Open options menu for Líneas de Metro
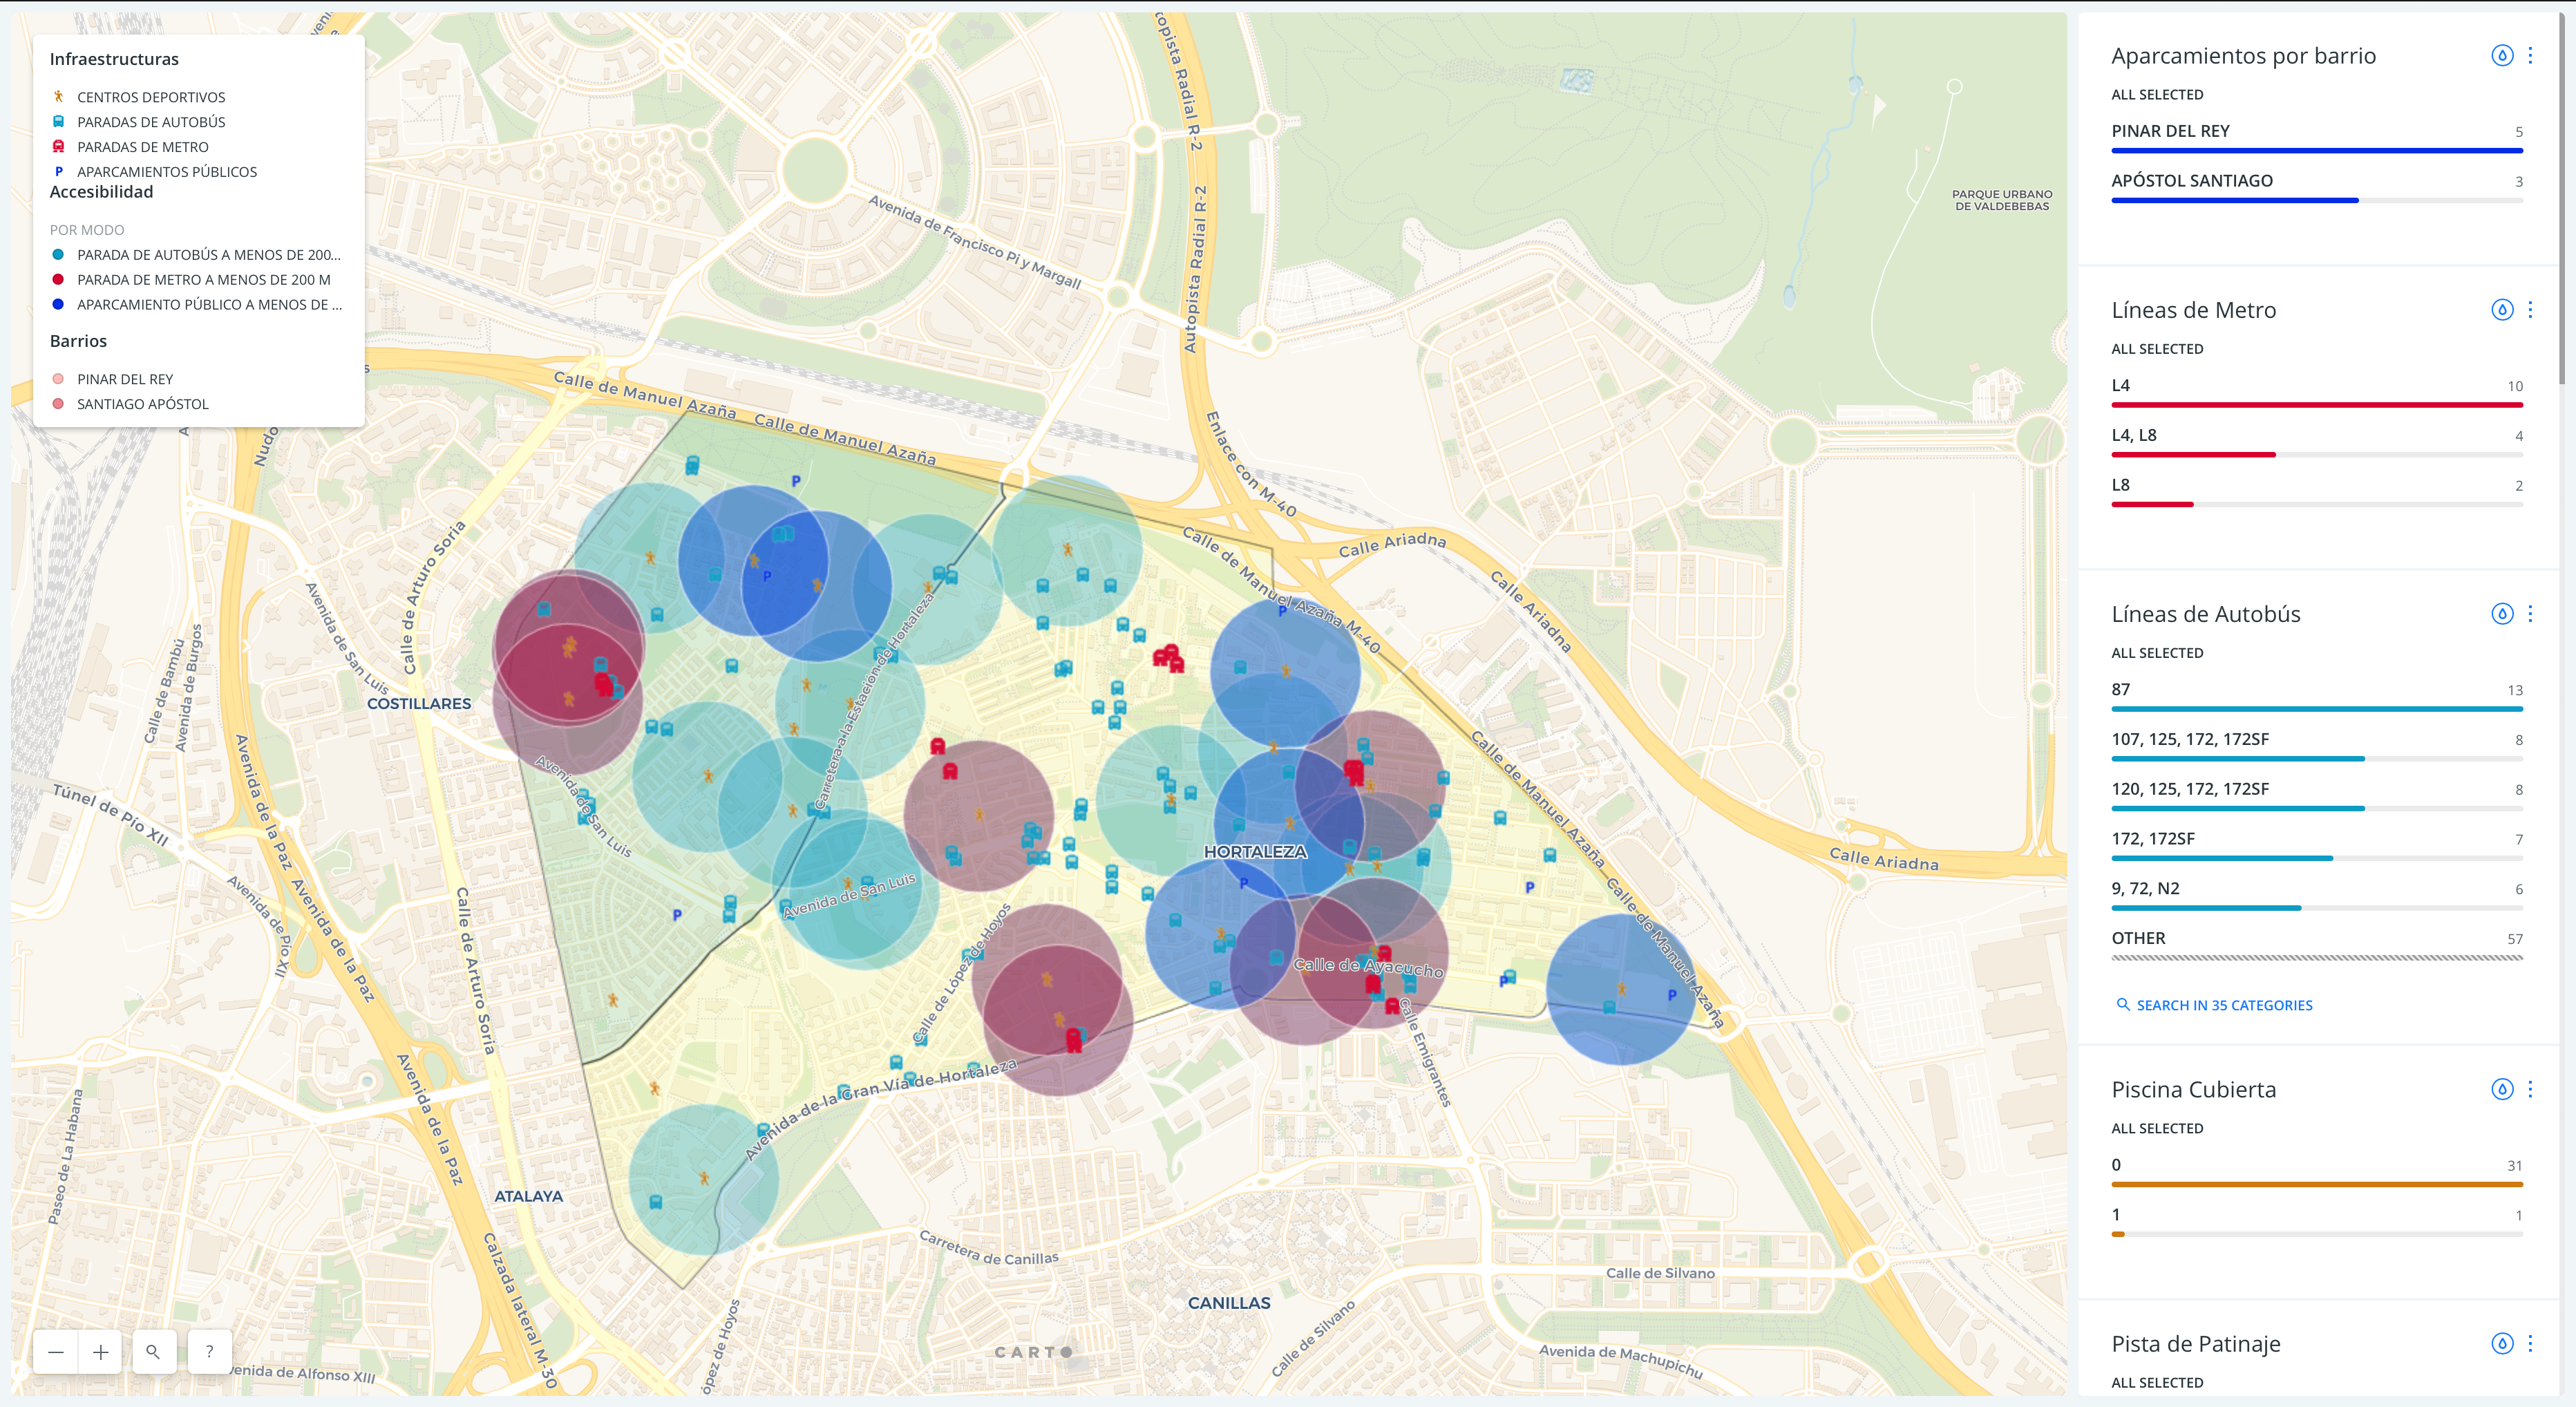The image size is (2576, 1407). click(2530, 310)
